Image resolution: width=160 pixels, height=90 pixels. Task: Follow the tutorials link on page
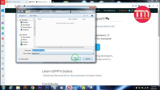(x=62, y=75)
